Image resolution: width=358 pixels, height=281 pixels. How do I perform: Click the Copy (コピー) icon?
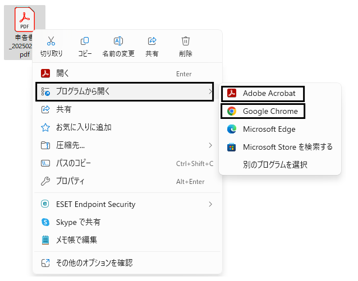(85, 41)
